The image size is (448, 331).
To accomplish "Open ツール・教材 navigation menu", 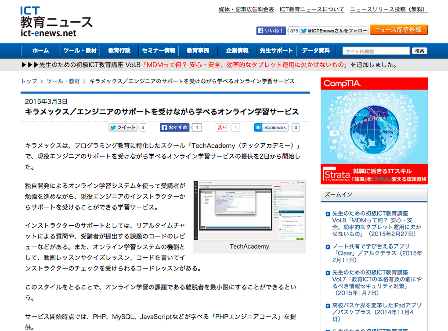I will click(x=80, y=51).
